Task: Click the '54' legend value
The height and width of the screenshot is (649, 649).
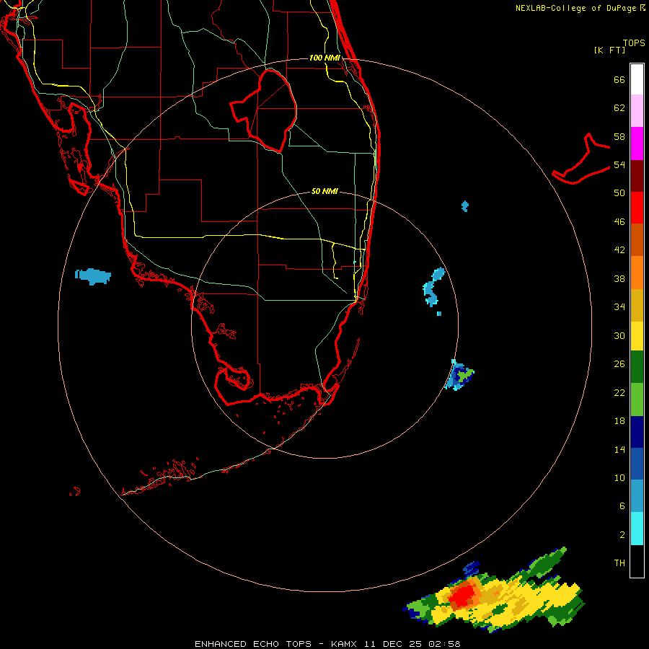Action: pyautogui.click(x=619, y=164)
